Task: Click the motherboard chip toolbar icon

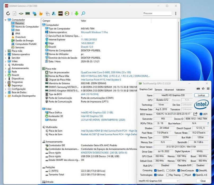Action: (x=21, y=13)
